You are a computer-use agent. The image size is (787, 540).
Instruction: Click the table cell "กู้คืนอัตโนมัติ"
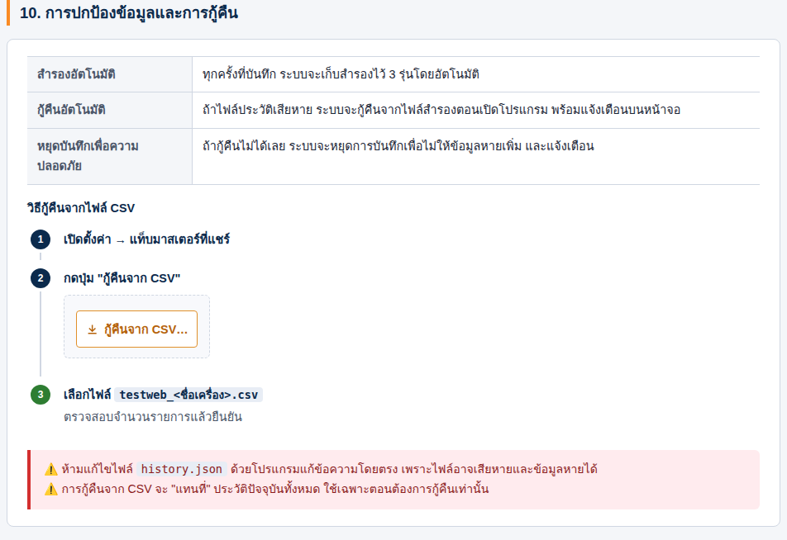[109, 111]
